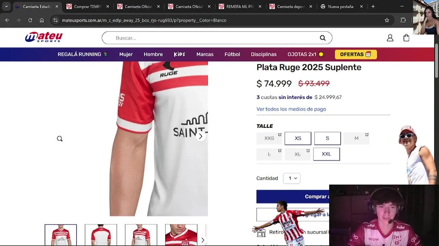Image resolution: width=439 pixels, height=246 pixels.
Task: Open the user account icon
Action: click(390, 38)
